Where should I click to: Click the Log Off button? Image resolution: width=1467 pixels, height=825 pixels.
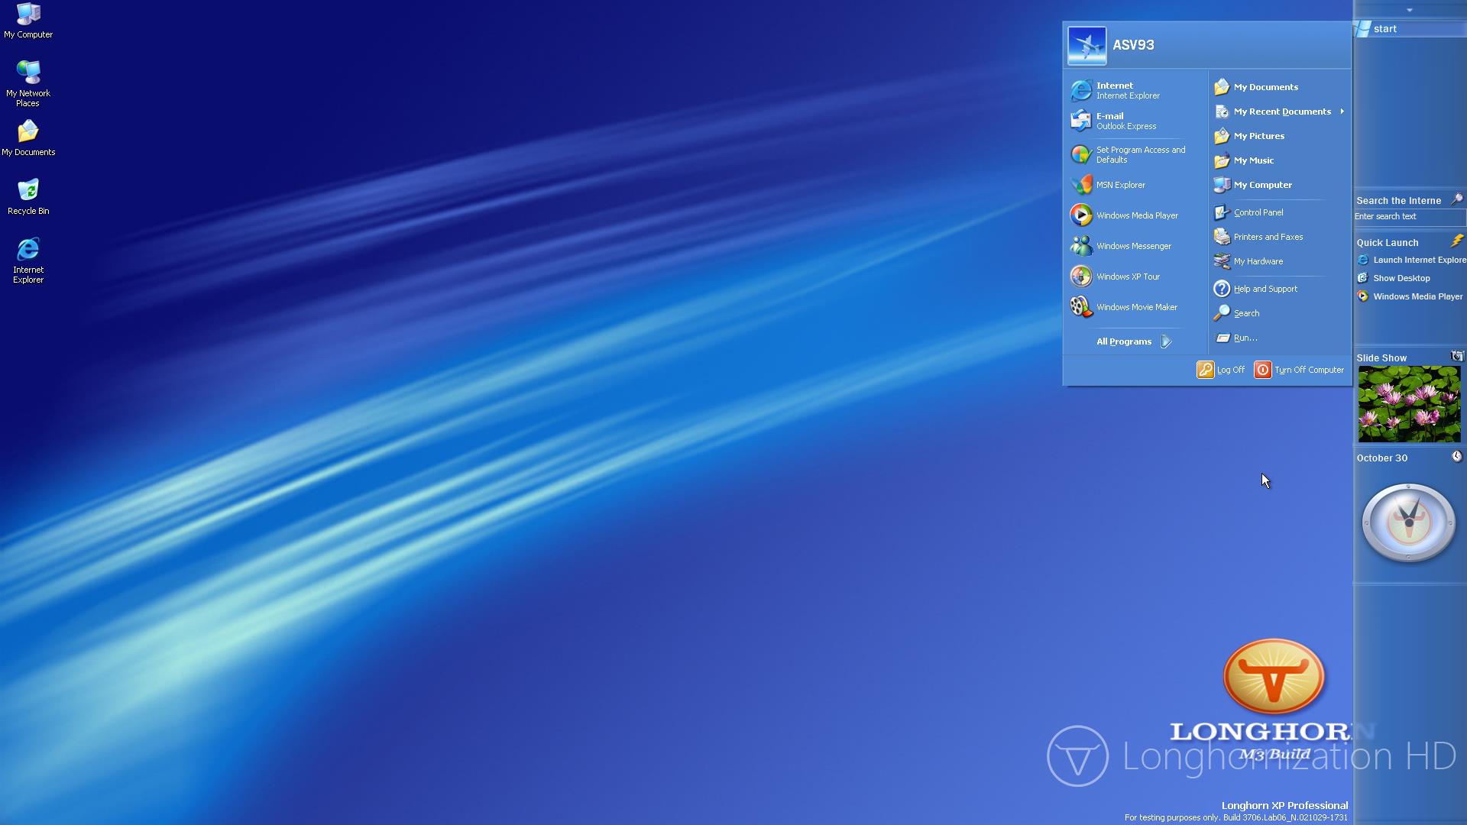point(1221,370)
